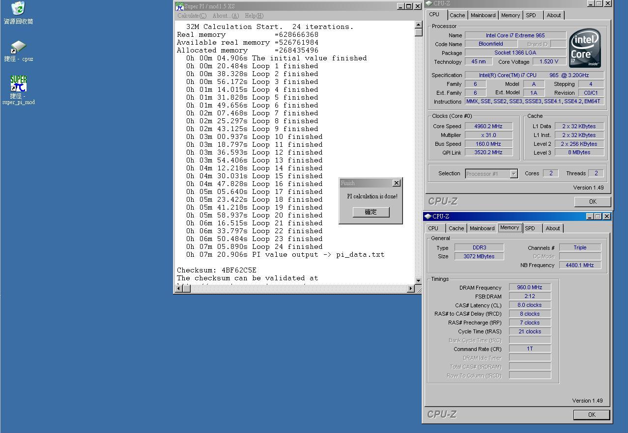Click the Package Socket 1366 LGA value
The width and height of the screenshot is (628, 433).
[x=515, y=53]
